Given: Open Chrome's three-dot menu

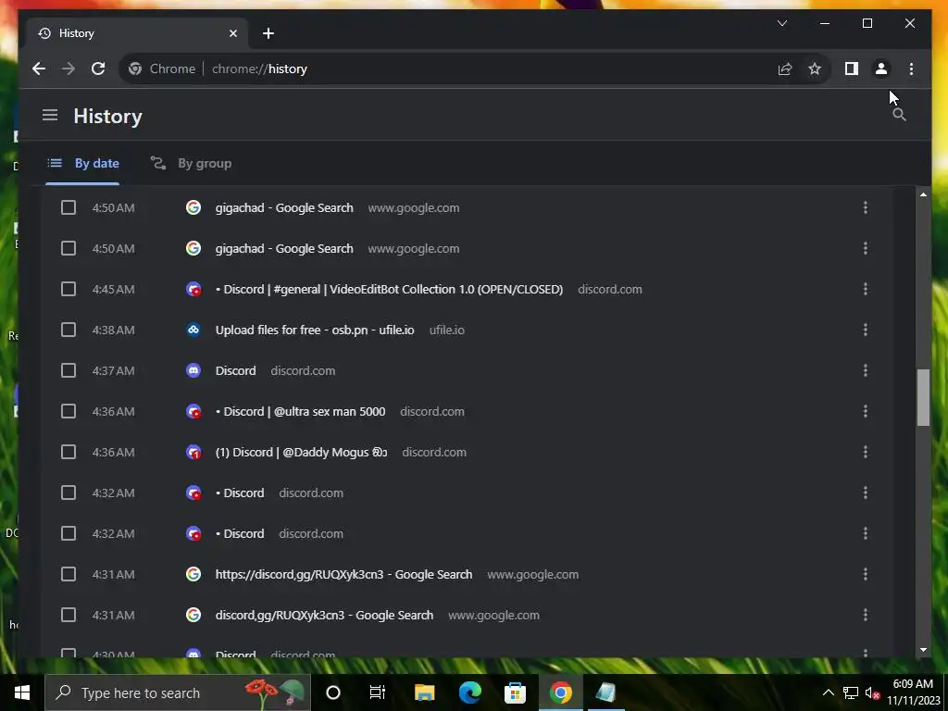Looking at the screenshot, I should coord(911,69).
